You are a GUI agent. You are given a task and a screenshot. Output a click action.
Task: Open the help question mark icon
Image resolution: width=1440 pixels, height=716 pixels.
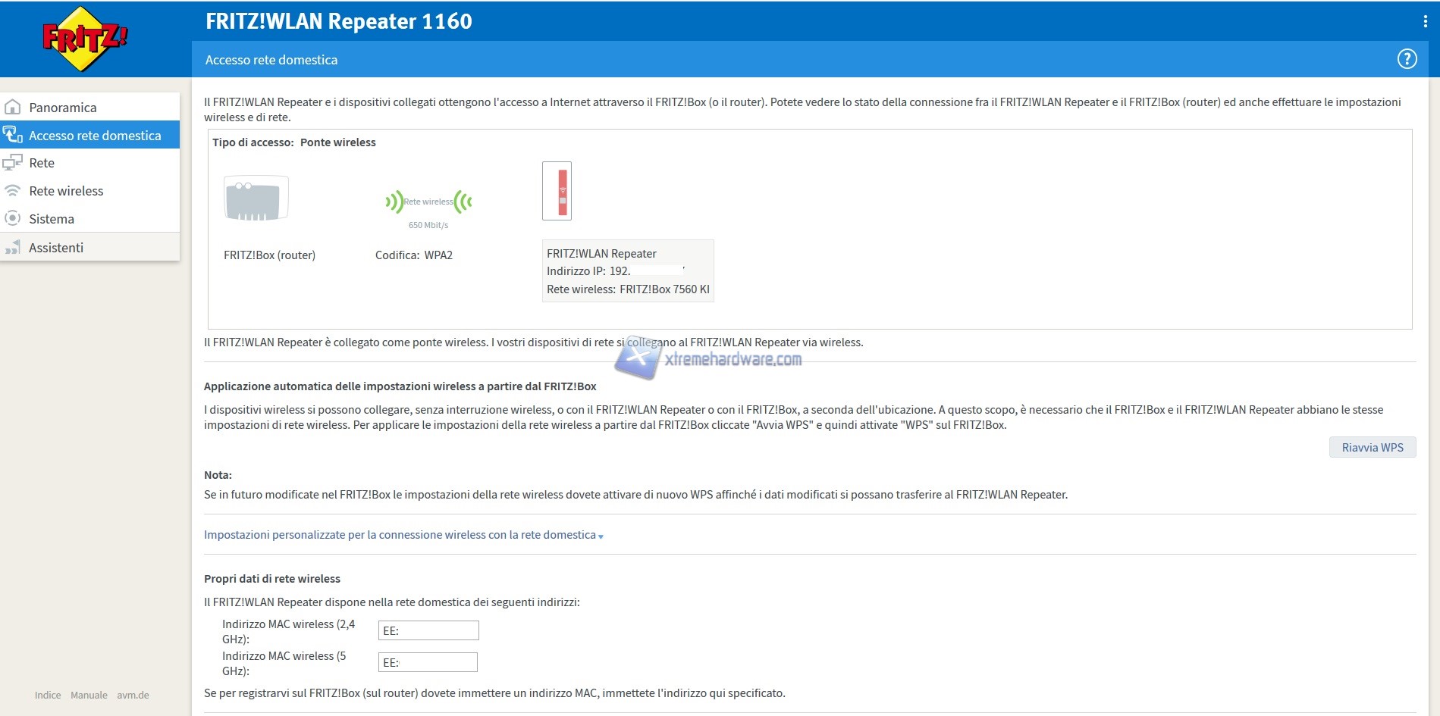[x=1407, y=59]
